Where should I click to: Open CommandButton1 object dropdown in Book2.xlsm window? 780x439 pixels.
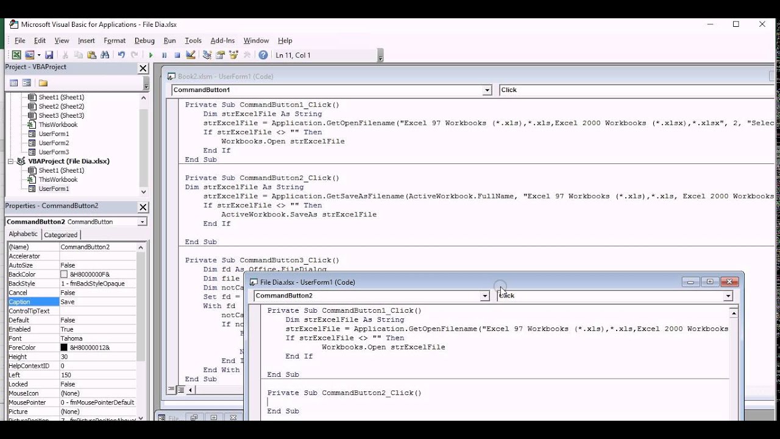pos(487,90)
